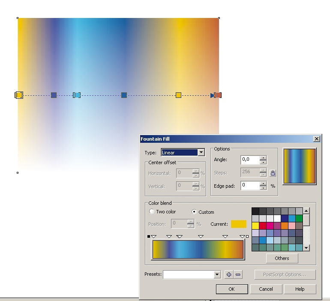Screen dimensions: 330x301
Task: Close the Fountain Fill dialog
Action: coord(317,139)
